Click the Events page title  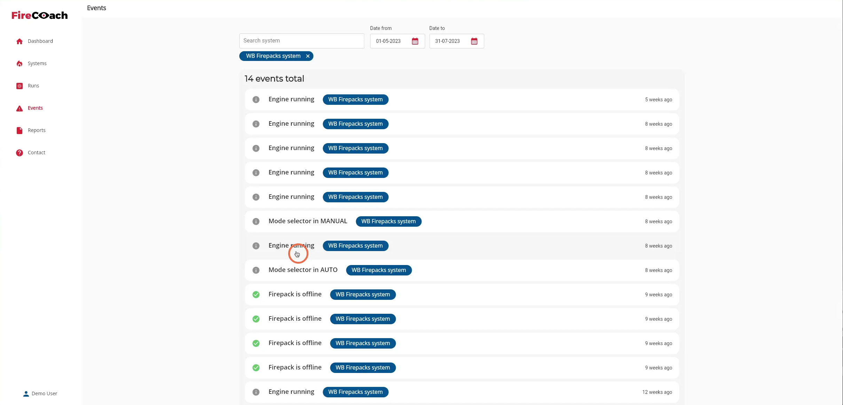96,8
